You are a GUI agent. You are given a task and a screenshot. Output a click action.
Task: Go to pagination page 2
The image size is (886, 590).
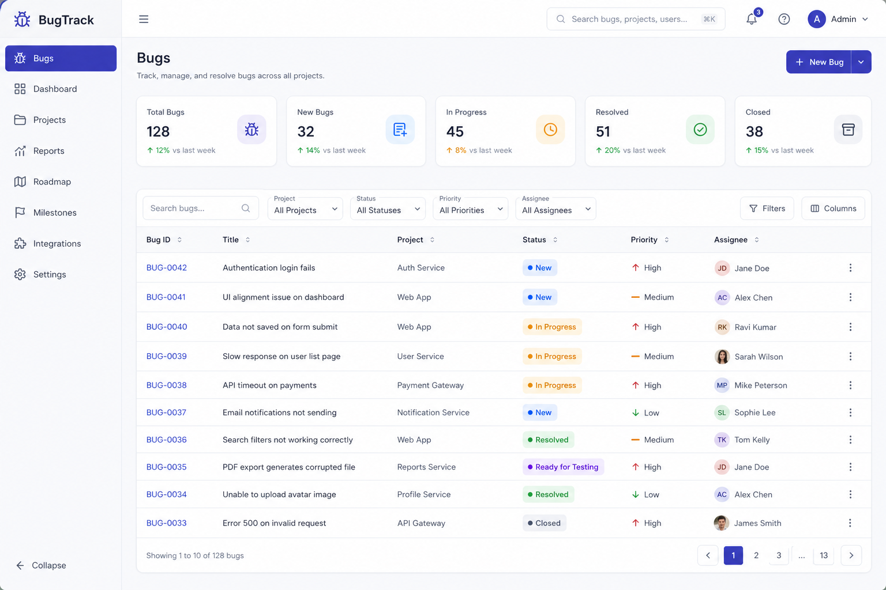(756, 555)
